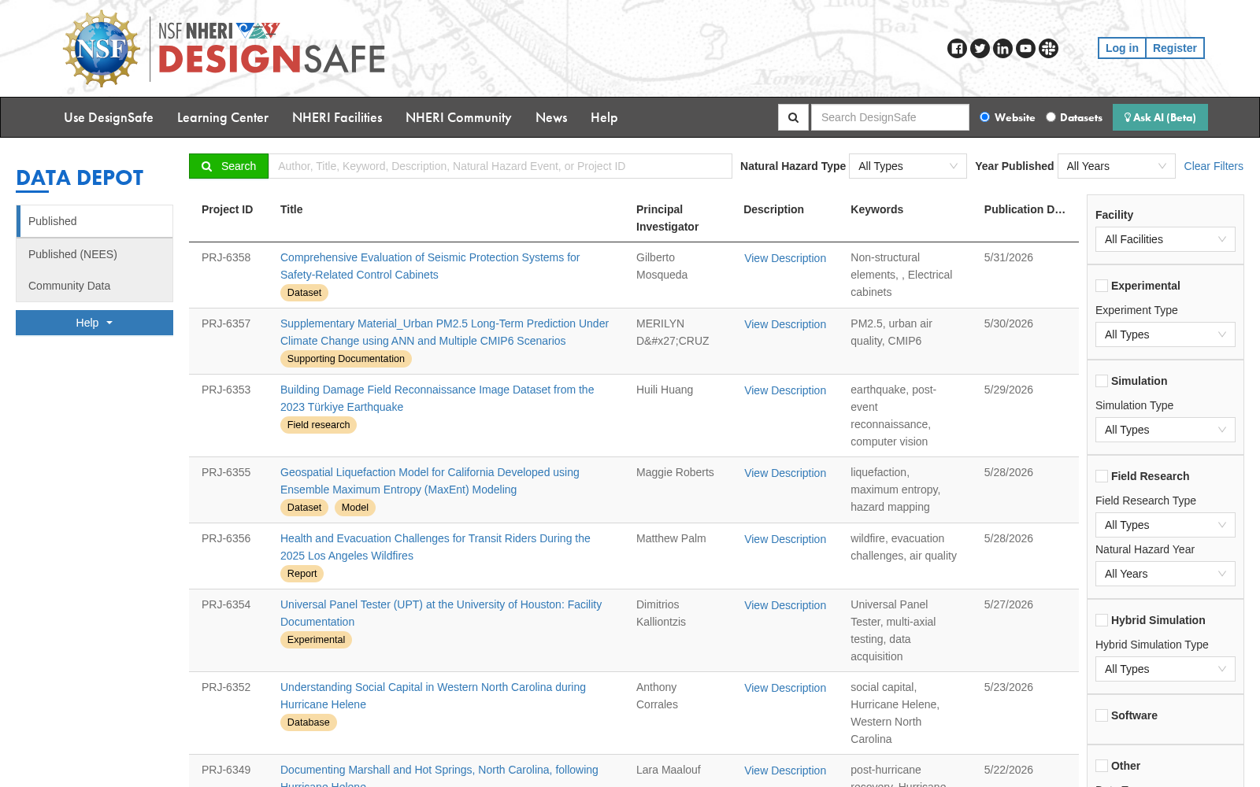
Task: Open DesignSafe YouTube channel icon
Action: 1025,49
